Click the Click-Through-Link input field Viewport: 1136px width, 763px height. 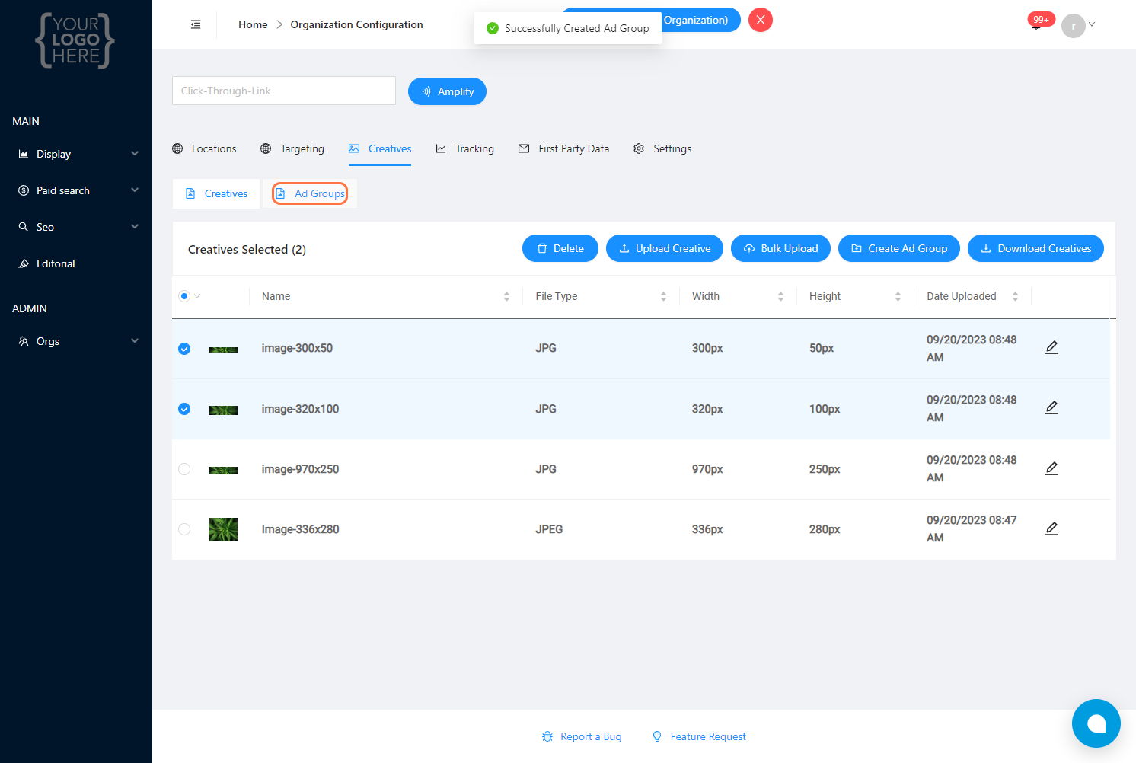pos(283,91)
